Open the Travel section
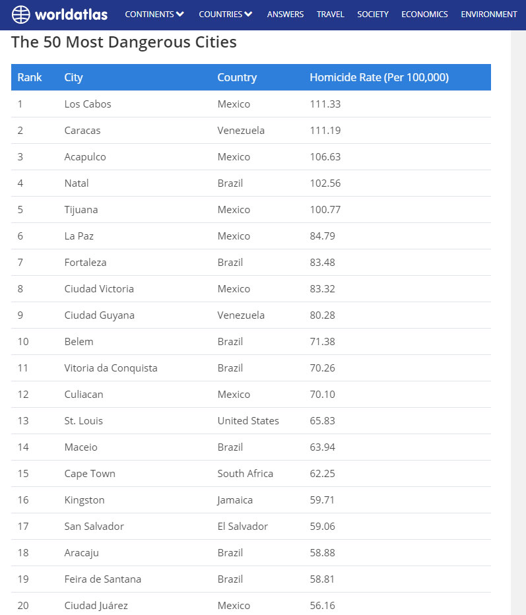Image resolution: width=526 pixels, height=615 pixels. 330,15
